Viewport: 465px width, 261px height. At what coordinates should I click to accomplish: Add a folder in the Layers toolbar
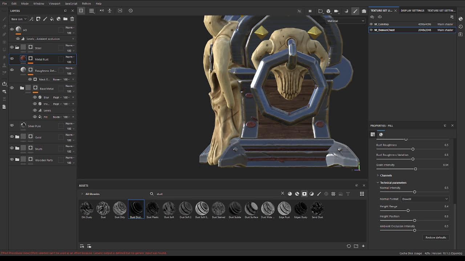(x=65, y=19)
